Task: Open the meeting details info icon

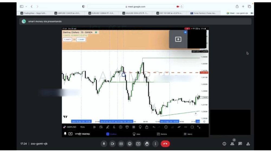Action: click(x=224, y=144)
